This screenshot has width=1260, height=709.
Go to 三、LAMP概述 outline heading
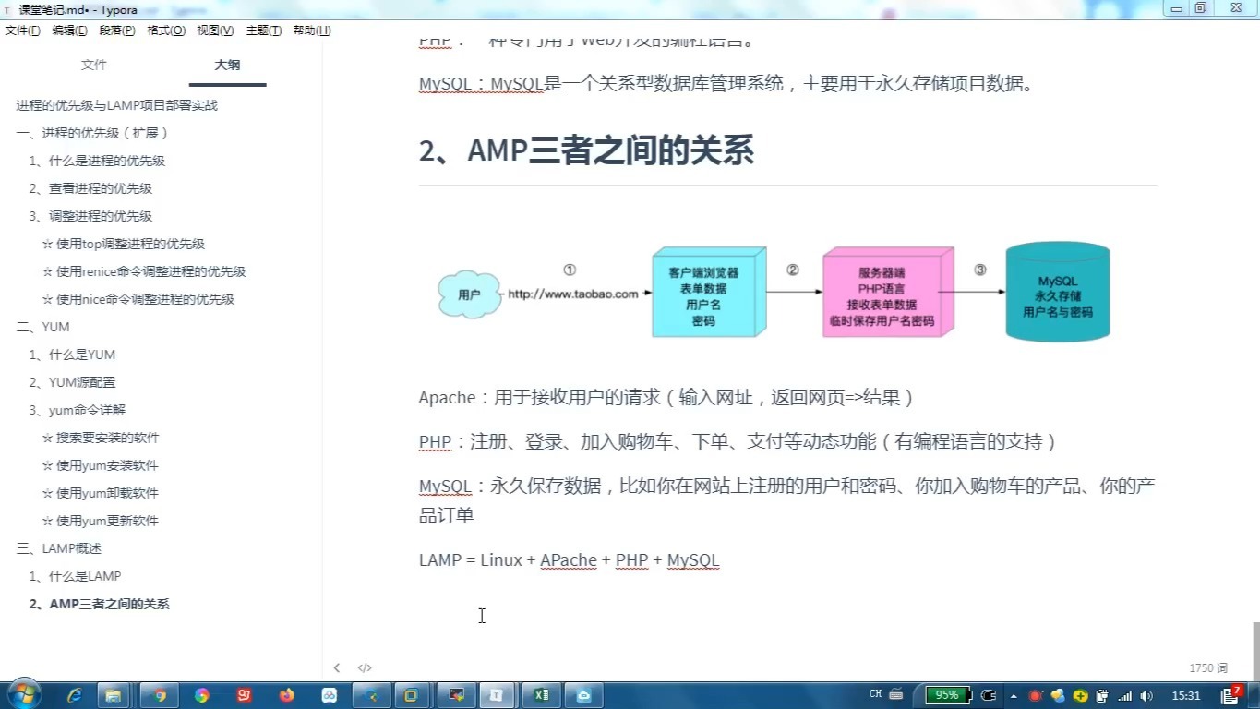click(59, 548)
